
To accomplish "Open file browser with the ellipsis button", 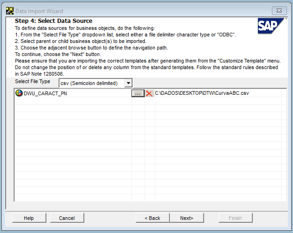I will (x=138, y=93).
